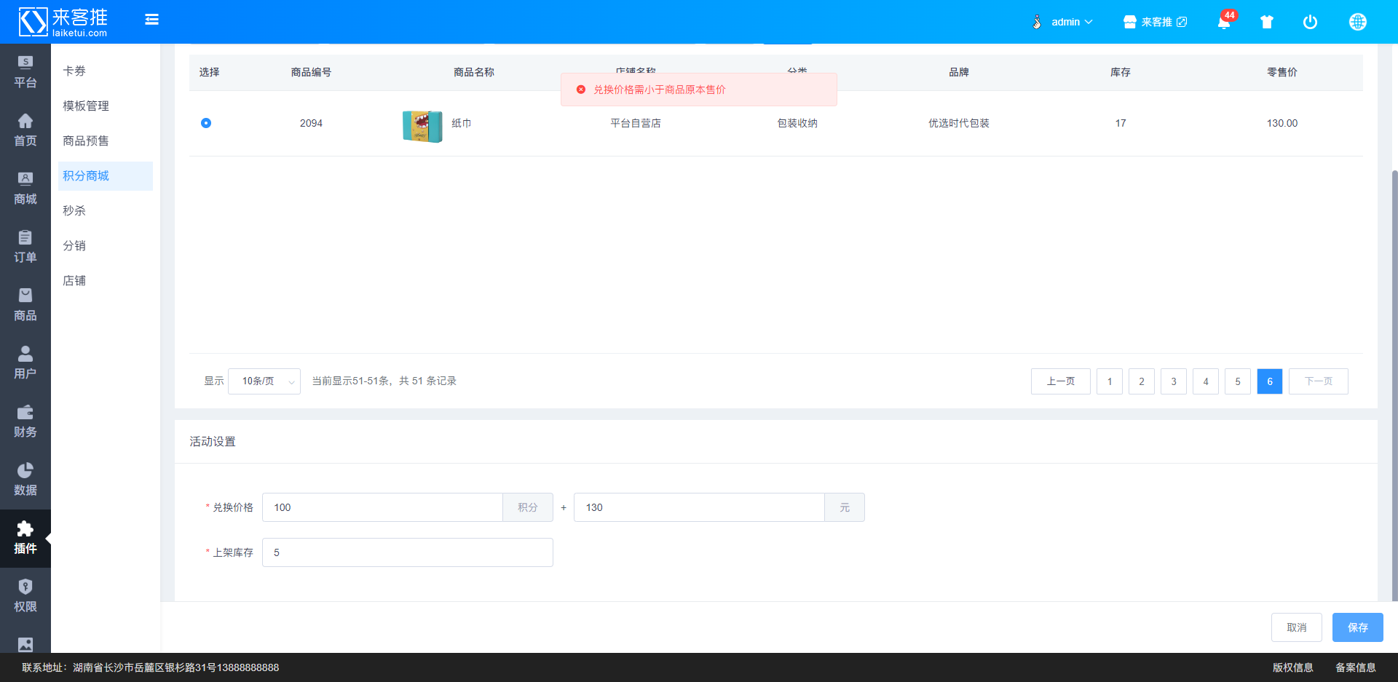Click 包装收纳 category cell
The height and width of the screenshot is (682, 1398).
[797, 123]
